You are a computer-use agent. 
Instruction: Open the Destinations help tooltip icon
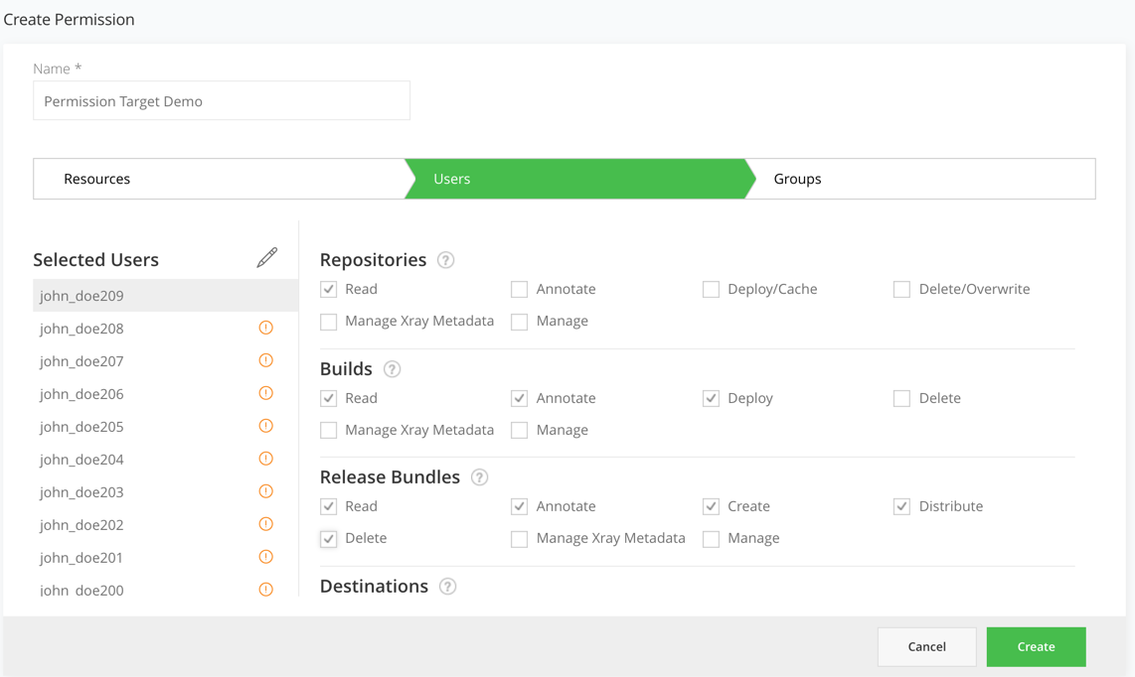pos(447,586)
